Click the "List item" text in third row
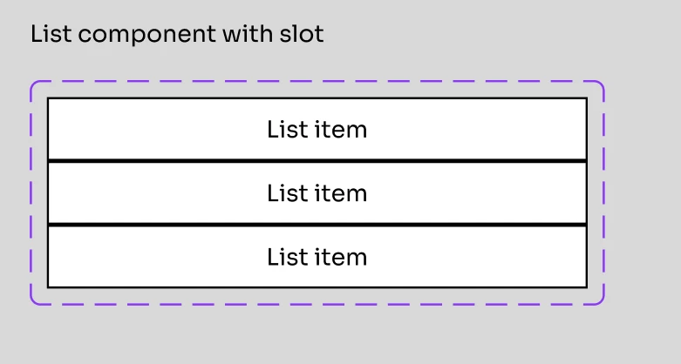 tap(317, 257)
